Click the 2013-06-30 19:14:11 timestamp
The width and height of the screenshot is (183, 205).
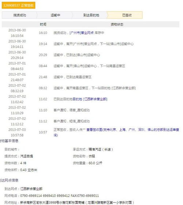(17, 44)
